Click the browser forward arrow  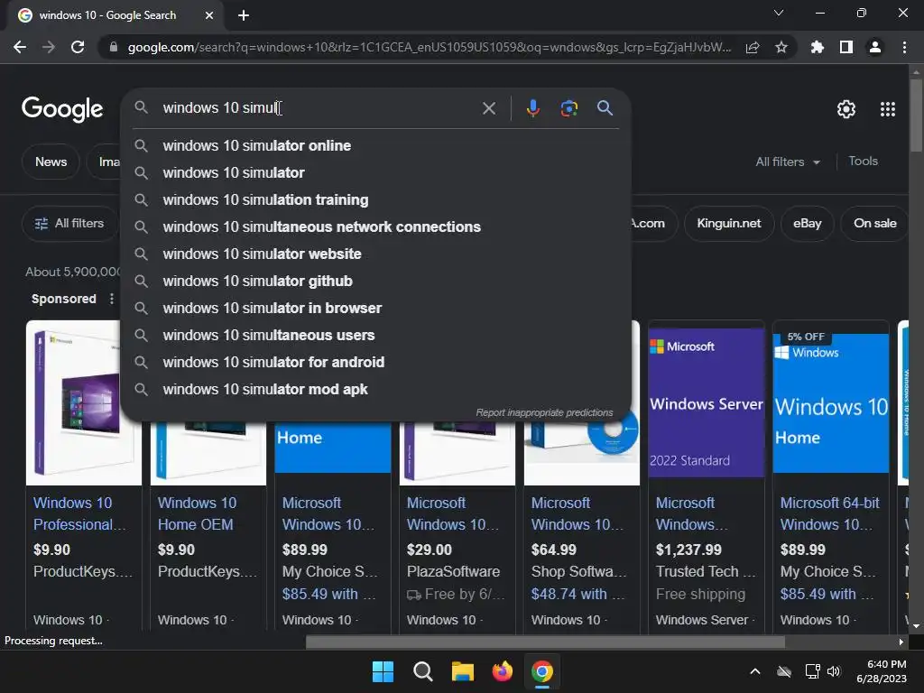(49, 47)
